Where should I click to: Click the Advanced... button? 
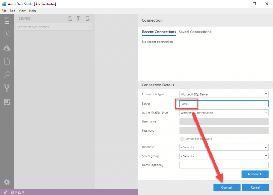[x=255, y=174]
